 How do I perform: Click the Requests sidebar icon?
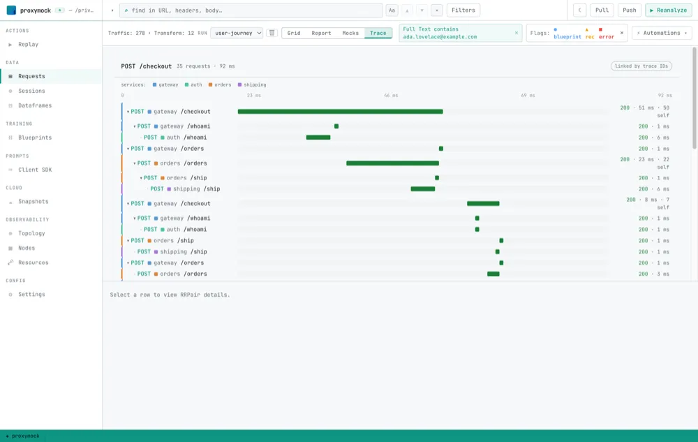pyautogui.click(x=10, y=77)
